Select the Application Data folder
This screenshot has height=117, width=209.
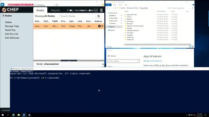point(131,15)
